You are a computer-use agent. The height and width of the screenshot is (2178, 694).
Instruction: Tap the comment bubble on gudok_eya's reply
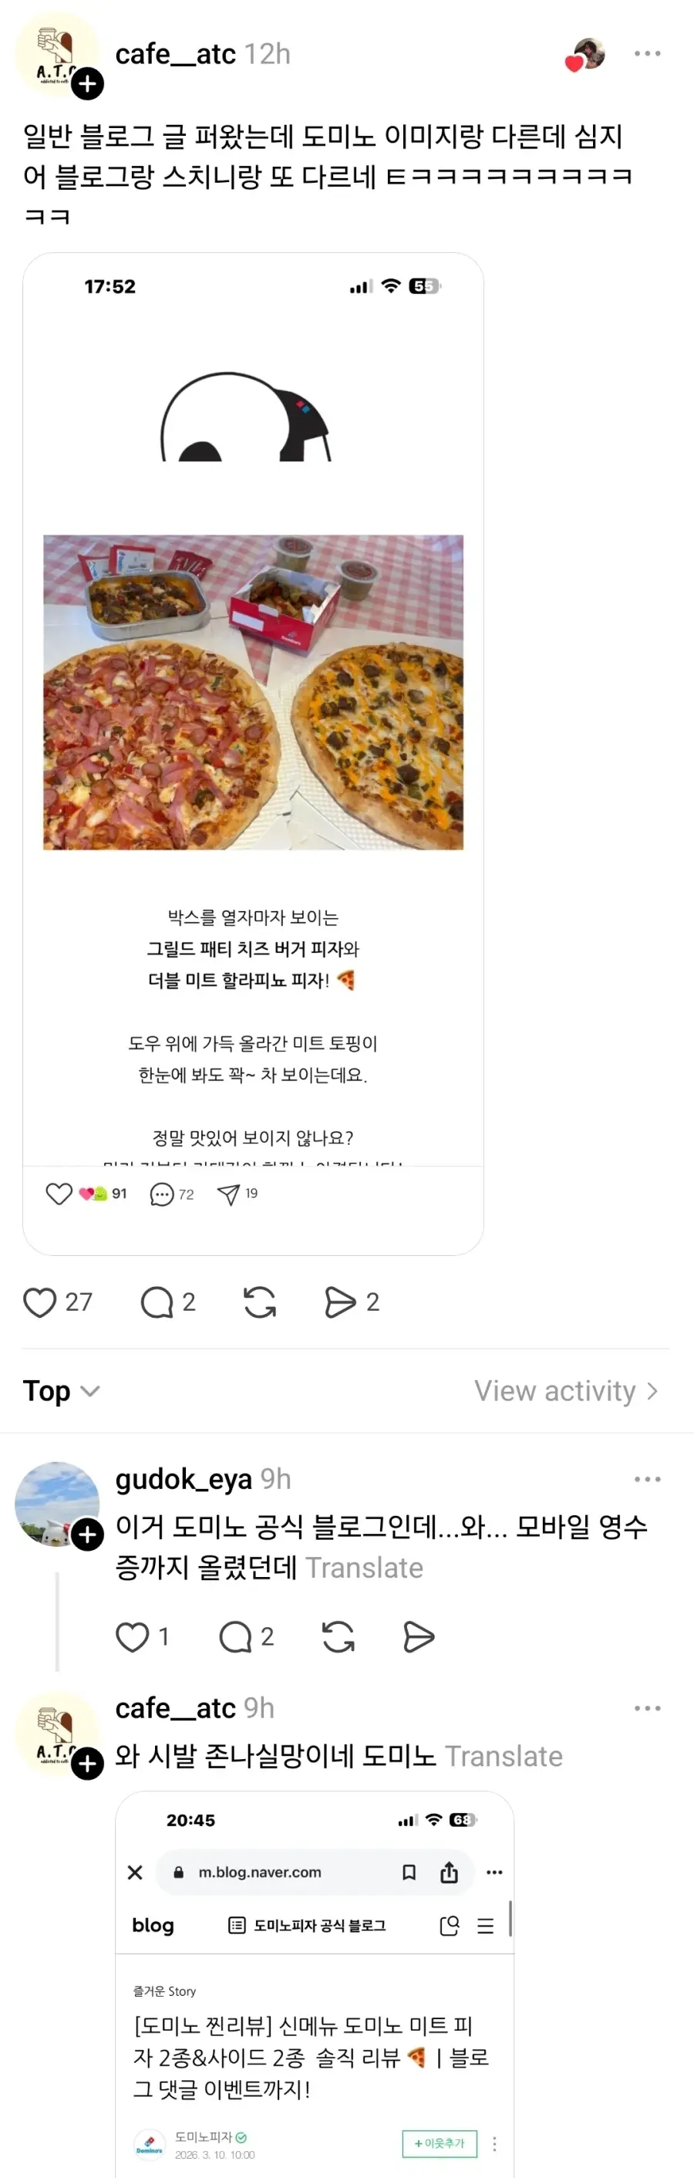237,1636
